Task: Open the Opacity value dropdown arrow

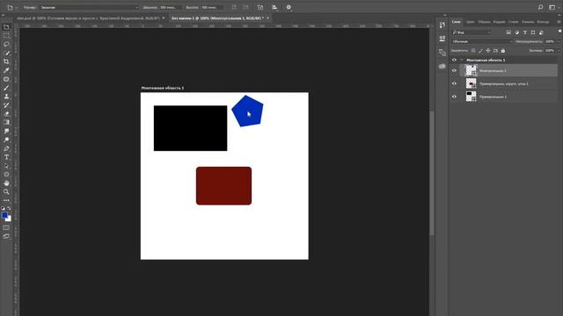Action: (x=559, y=41)
